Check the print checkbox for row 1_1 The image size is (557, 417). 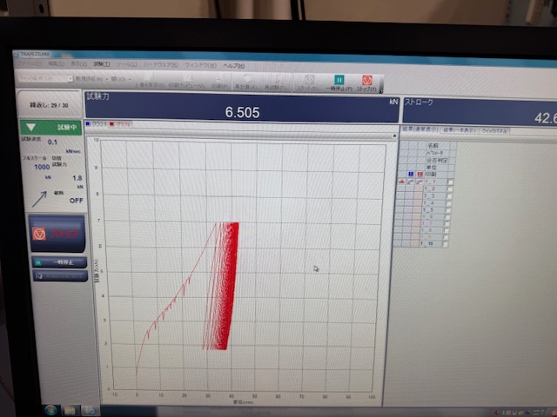pyautogui.click(x=449, y=182)
